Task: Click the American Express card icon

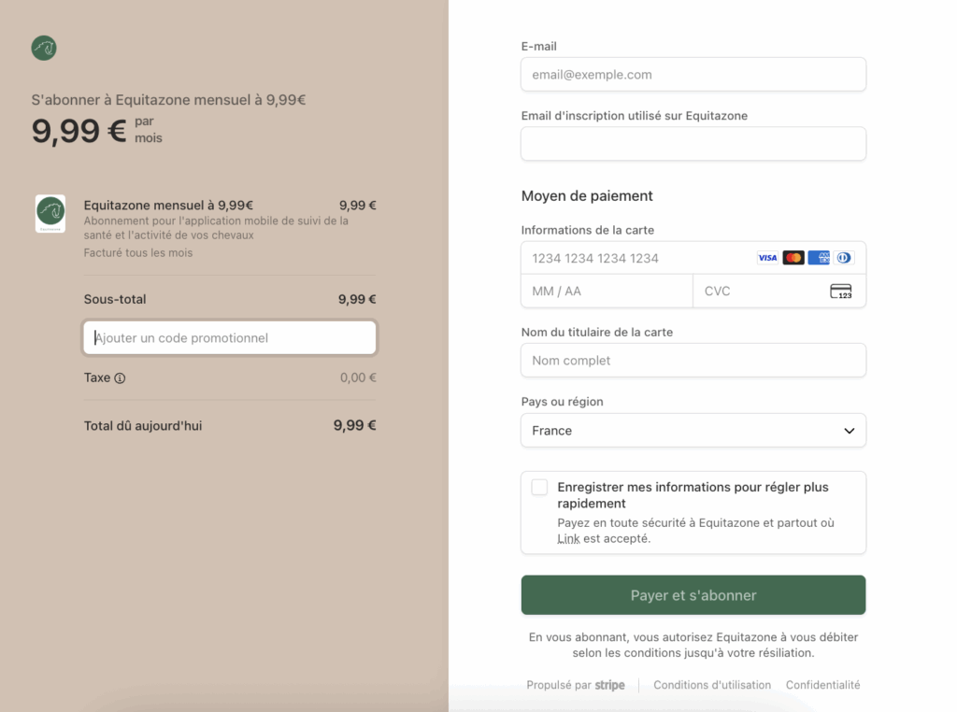Action: [x=819, y=258]
